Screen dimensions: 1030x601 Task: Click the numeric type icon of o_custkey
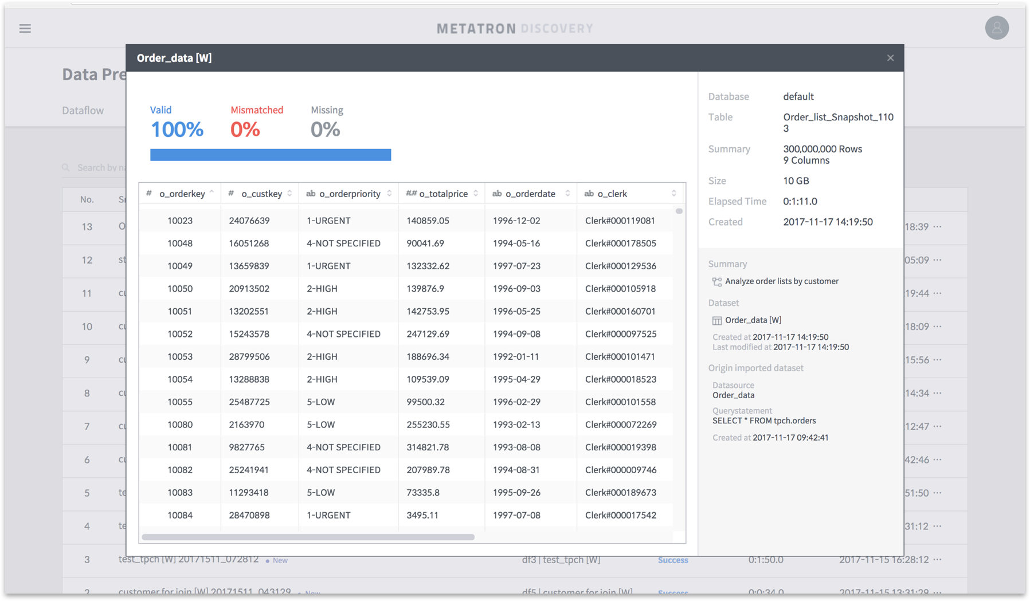[231, 194]
